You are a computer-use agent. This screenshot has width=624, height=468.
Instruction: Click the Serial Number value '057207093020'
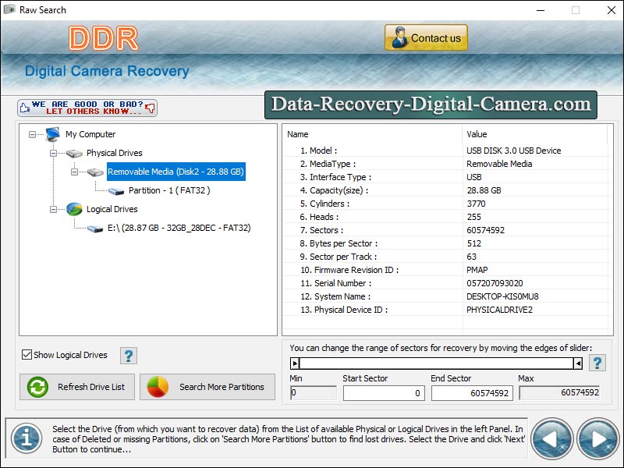[495, 283]
